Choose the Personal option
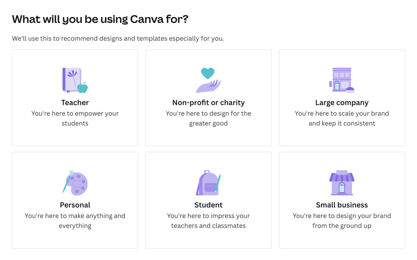Viewport: 417px width, 260px height. [x=75, y=200]
